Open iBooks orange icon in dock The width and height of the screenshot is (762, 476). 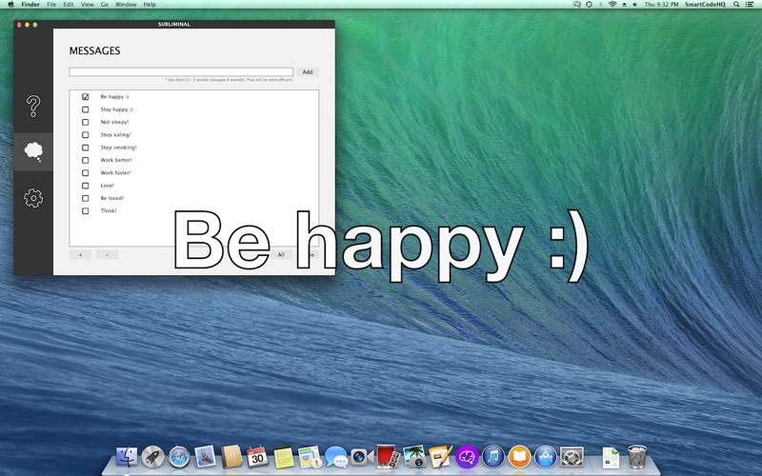point(519,457)
